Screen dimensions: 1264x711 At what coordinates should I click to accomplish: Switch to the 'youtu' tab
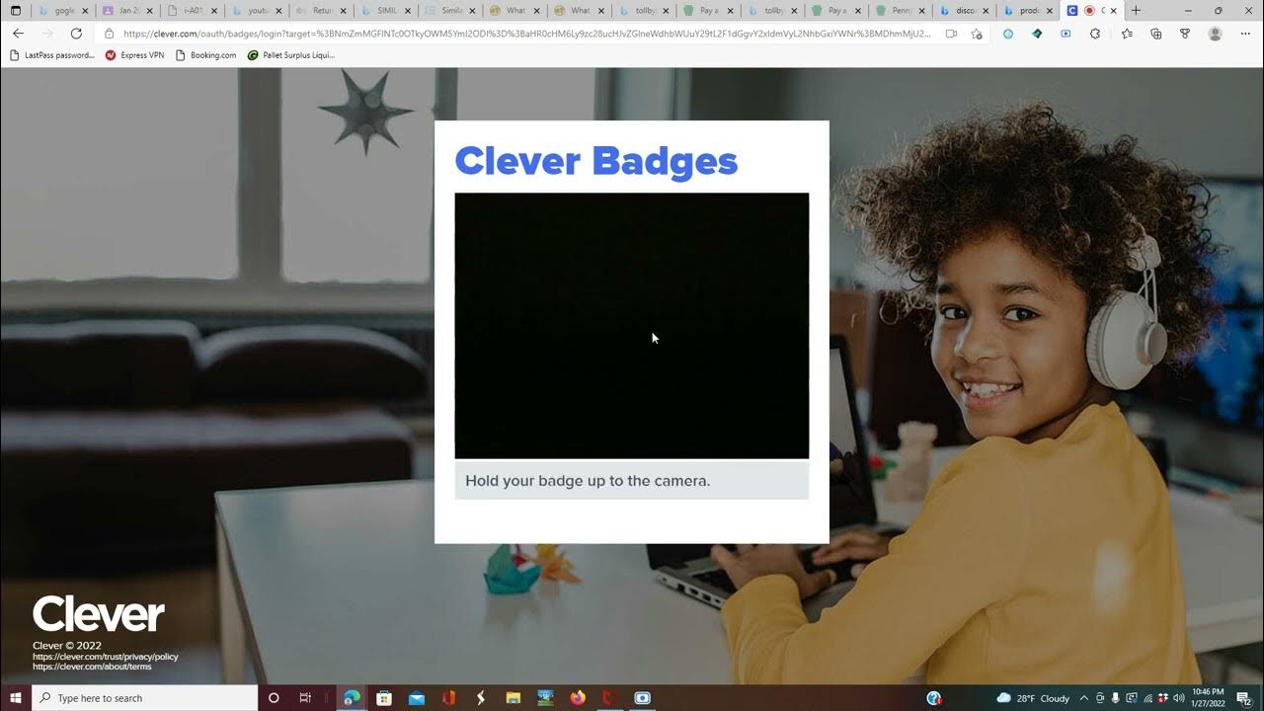pyautogui.click(x=257, y=11)
